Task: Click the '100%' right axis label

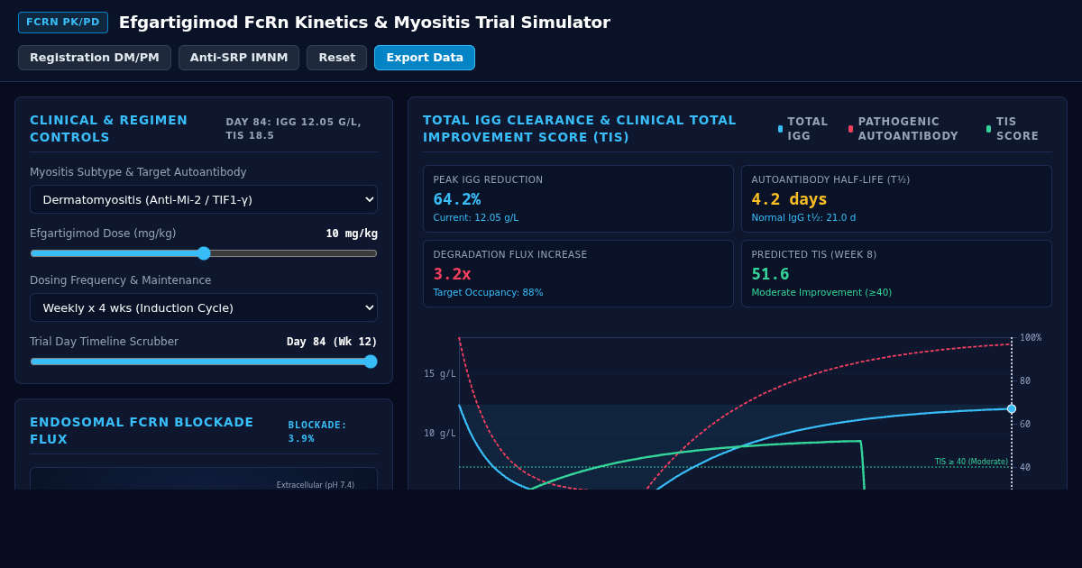Action: tap(1031, 338)
